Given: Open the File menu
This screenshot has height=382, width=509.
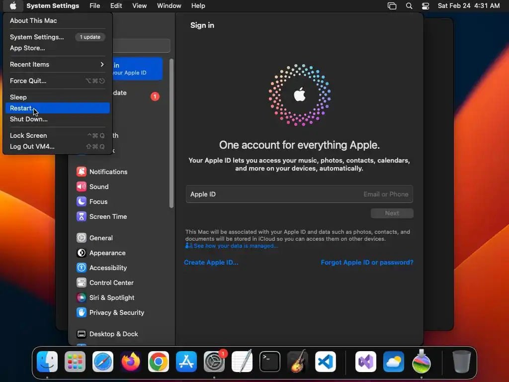Looking at the screenshot, I should point(95,6).
